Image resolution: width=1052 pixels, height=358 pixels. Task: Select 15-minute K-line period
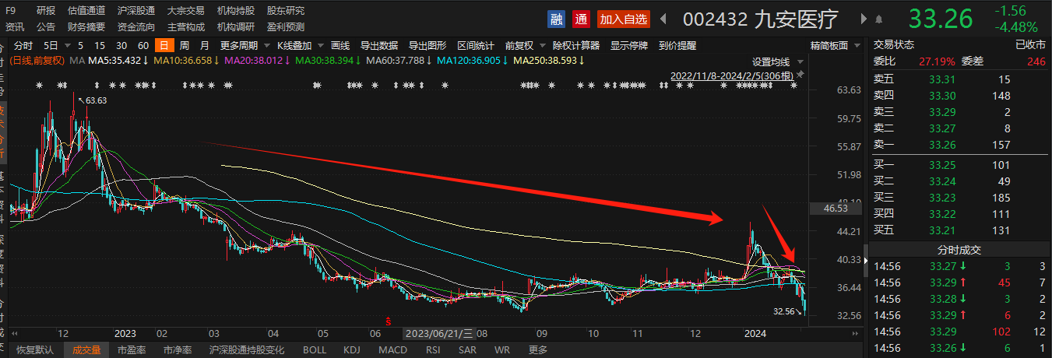click(101, 45)
